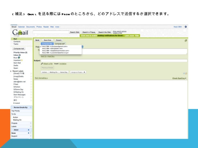
Task: Click the Action label button
Action: coord(44,72)
